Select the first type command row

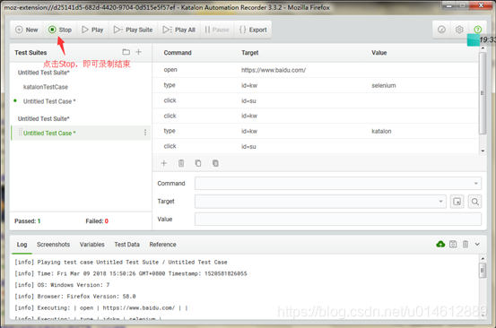tap(315, 85)
